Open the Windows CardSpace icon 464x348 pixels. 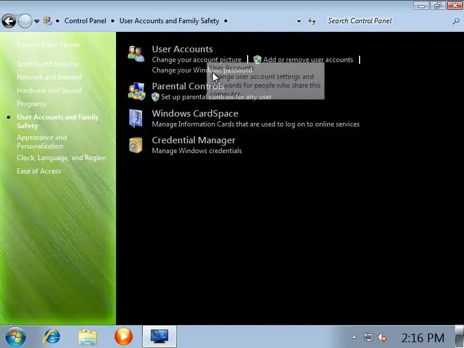tap(136, 118)
